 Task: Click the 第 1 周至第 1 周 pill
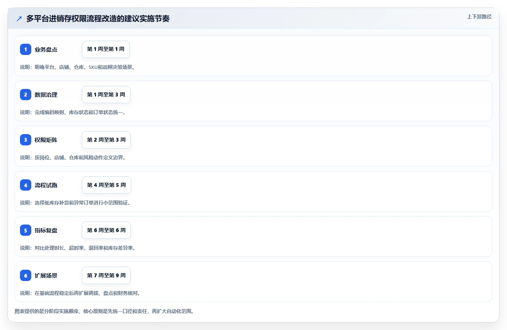(106, 49)
